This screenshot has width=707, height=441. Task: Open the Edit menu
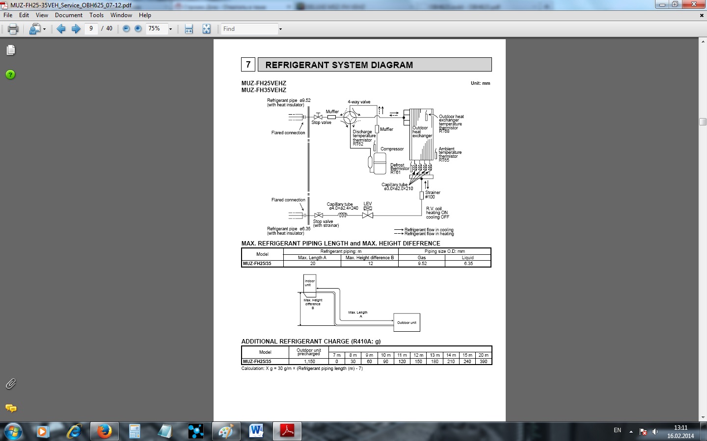coord(24,15)
